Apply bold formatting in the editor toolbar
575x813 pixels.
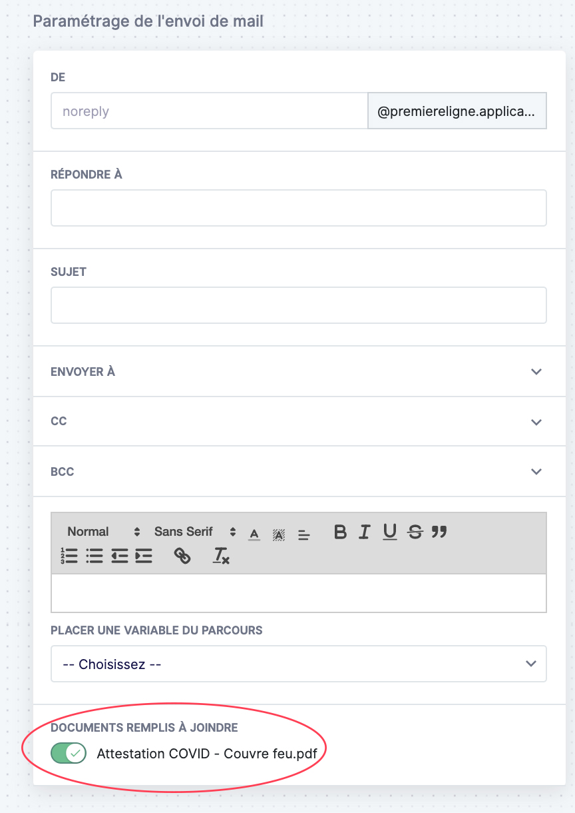340,532
